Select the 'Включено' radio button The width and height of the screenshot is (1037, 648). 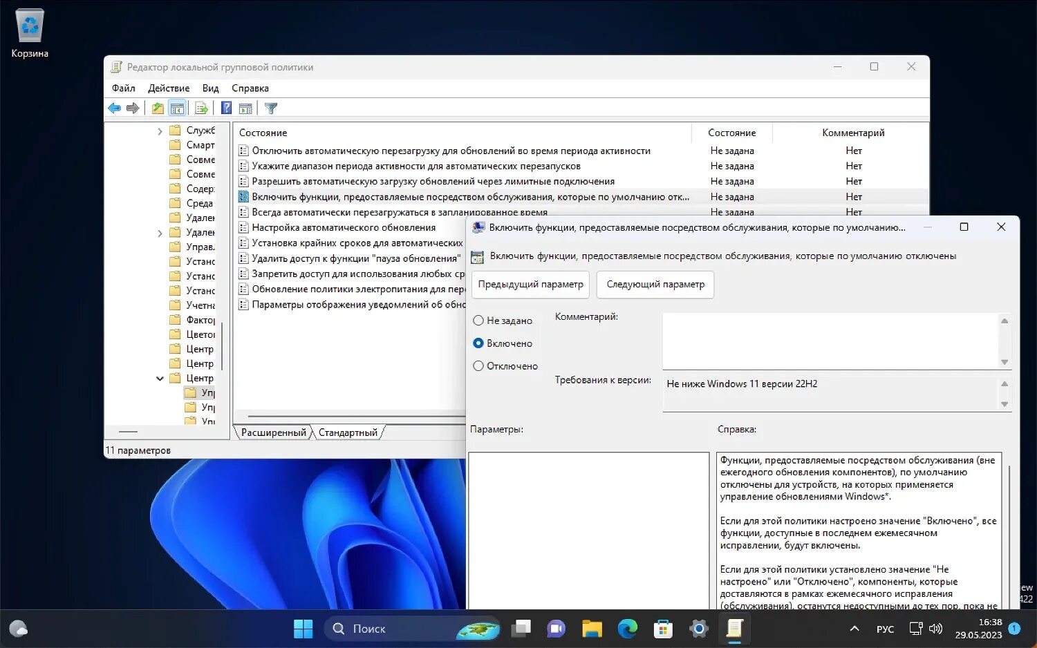(x=478, y=343)
